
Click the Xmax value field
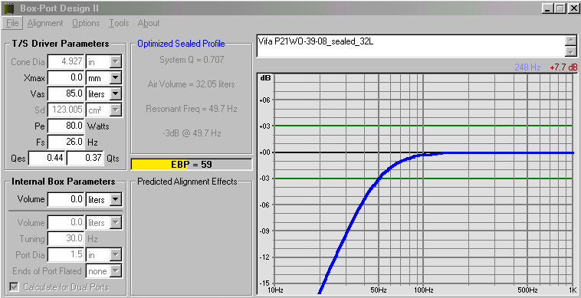pyautogui.click(x=67, y=78)
